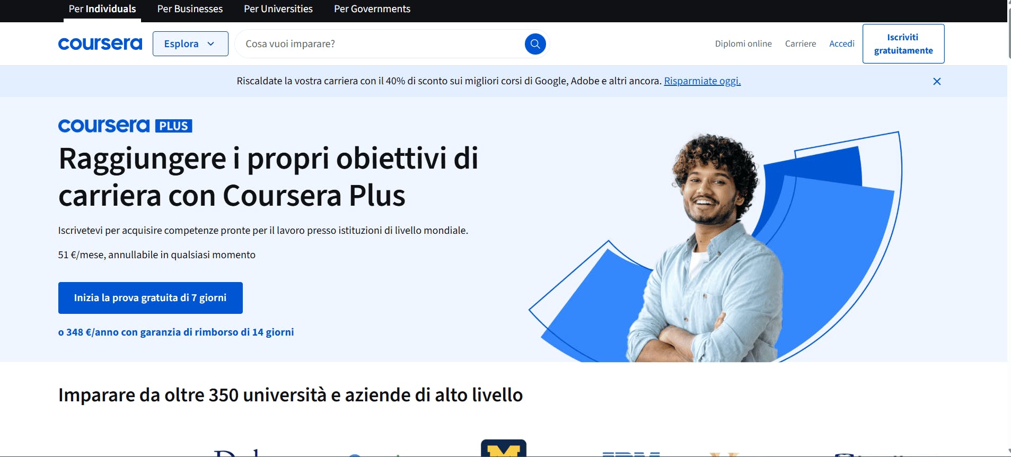Open the Per Governments tab

(372, 9)
